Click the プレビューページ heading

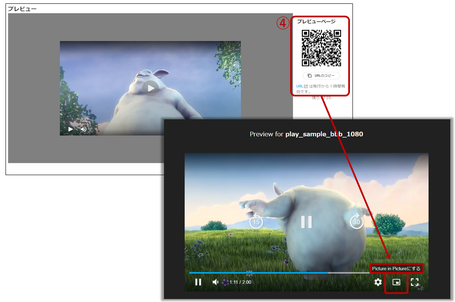pyautogui.click(x=316, y=22)
